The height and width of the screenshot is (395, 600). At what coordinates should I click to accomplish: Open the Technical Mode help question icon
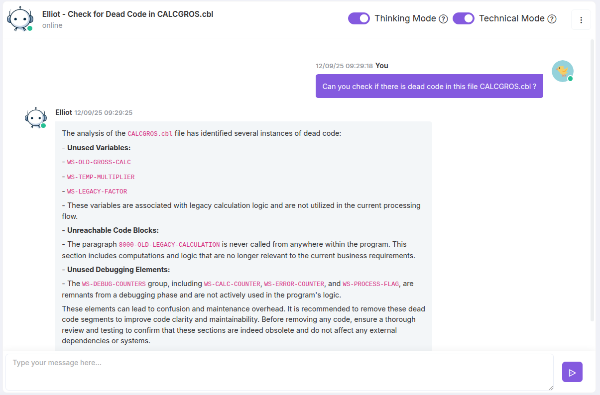pos(552,19)
